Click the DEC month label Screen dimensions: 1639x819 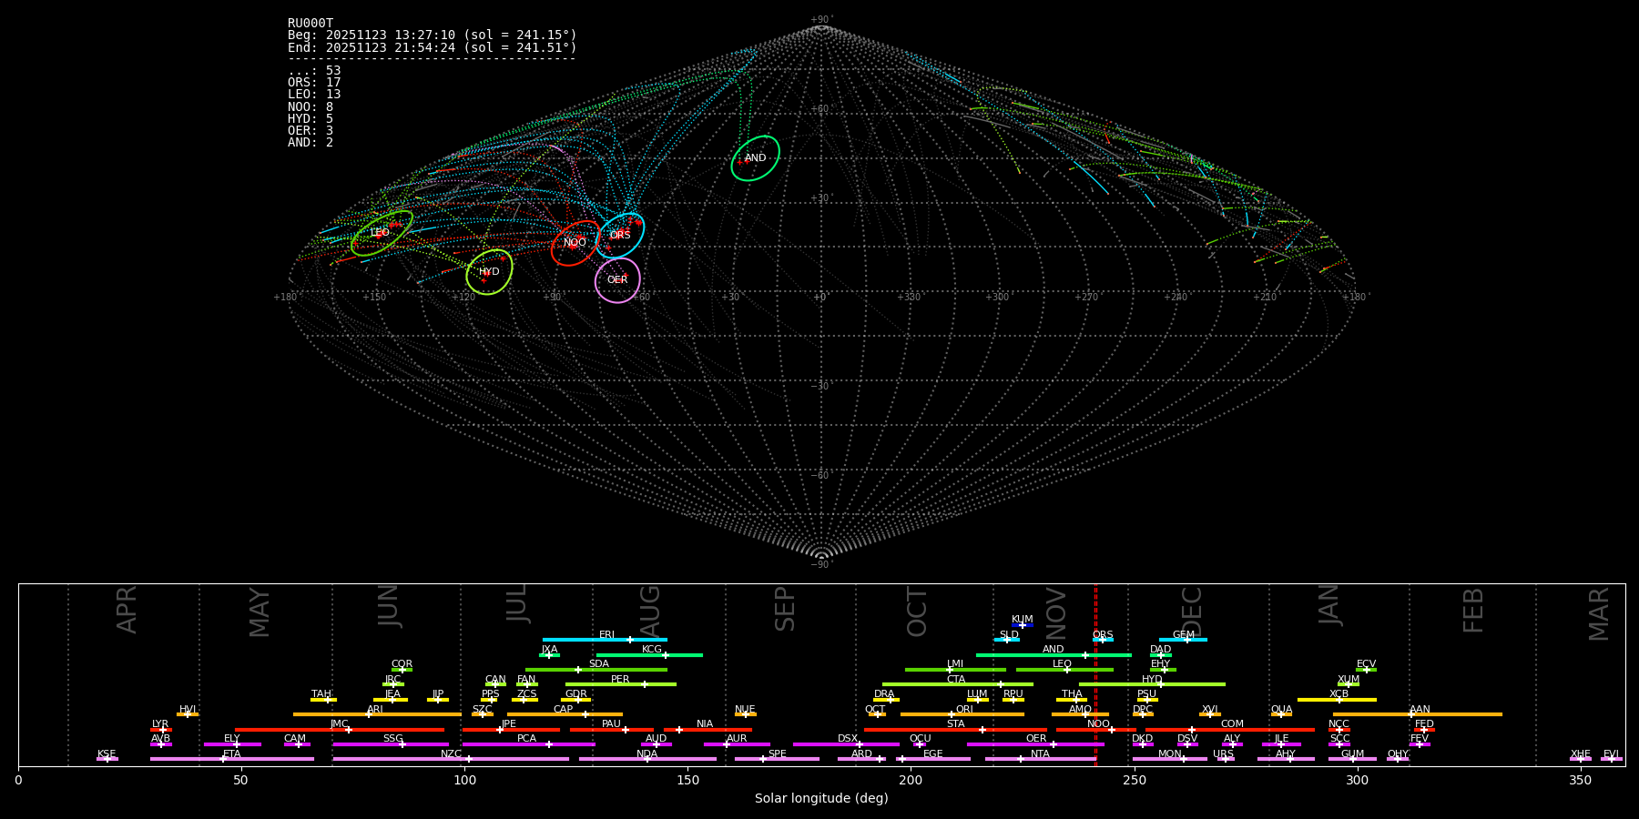tap(1191, 610)
